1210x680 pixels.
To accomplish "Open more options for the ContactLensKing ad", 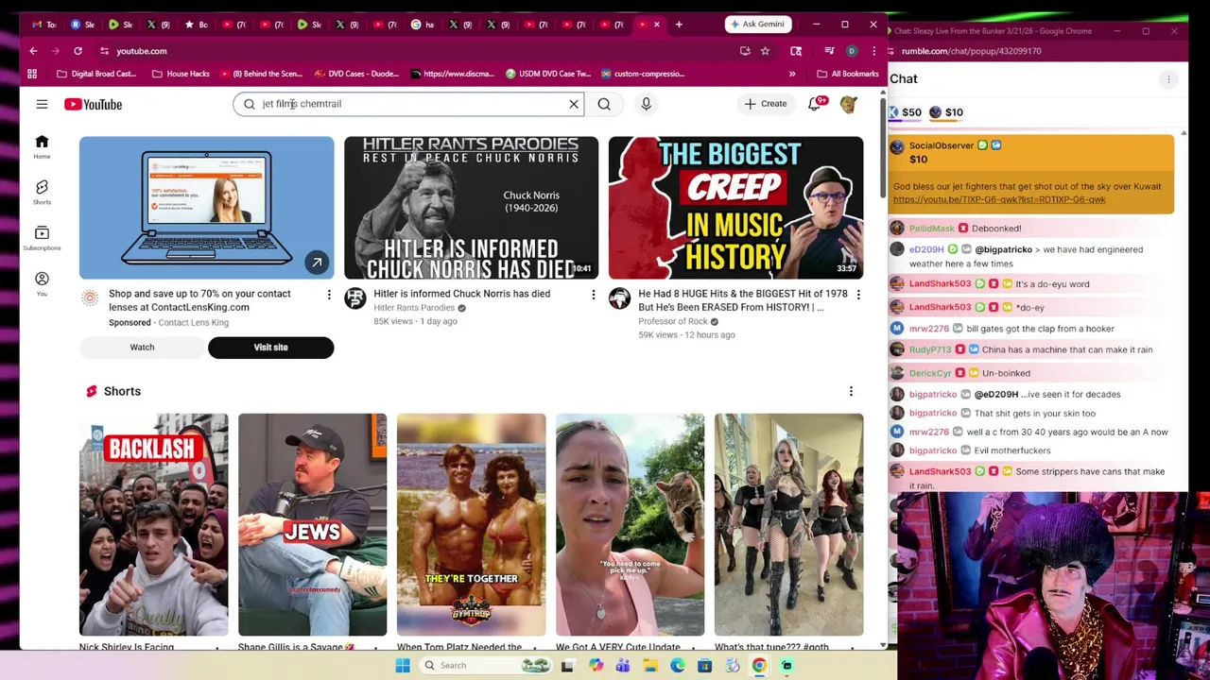I will [x=329, y=296].
